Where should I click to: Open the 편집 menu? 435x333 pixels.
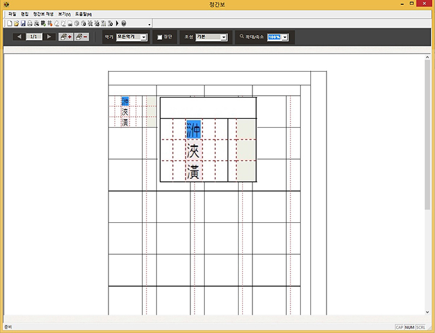pos(25,14)
